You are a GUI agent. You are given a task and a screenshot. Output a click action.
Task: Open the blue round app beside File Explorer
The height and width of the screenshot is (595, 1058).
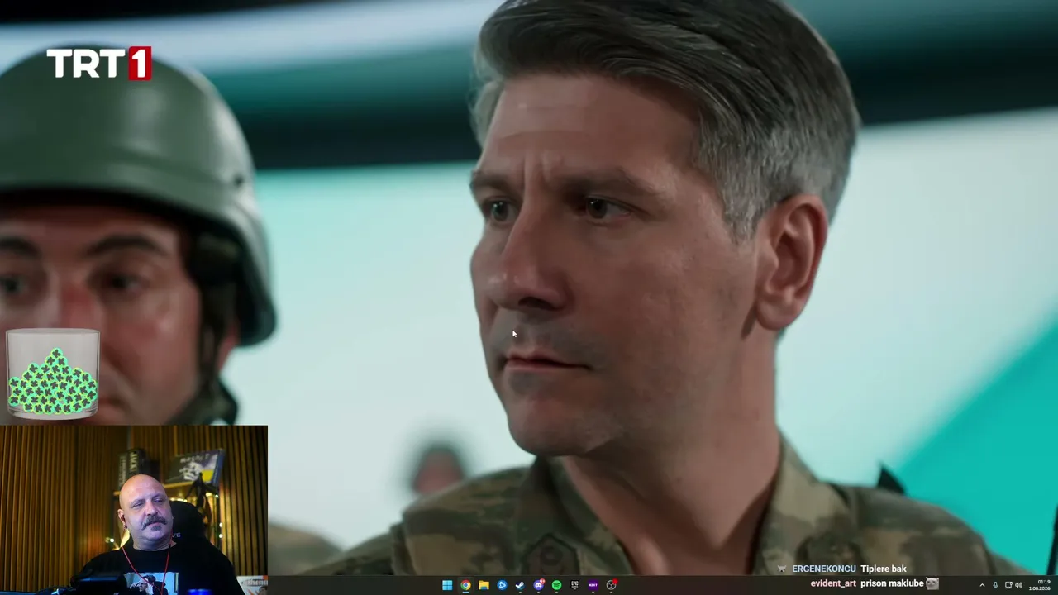(502, 585)
